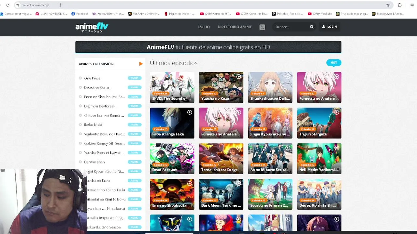Viewport: 417px width, 234px height.
Task: Select Darwin Jihen in airing list
Action: [94, 162]
